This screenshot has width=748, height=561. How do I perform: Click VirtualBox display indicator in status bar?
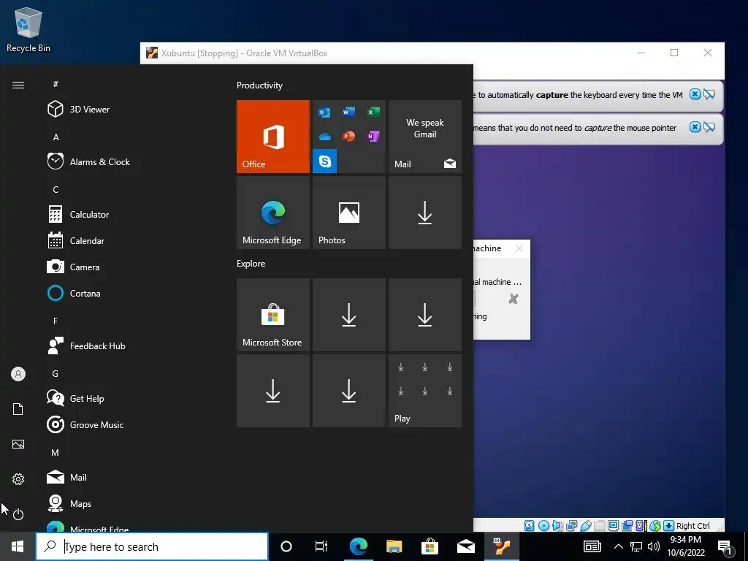614,526
